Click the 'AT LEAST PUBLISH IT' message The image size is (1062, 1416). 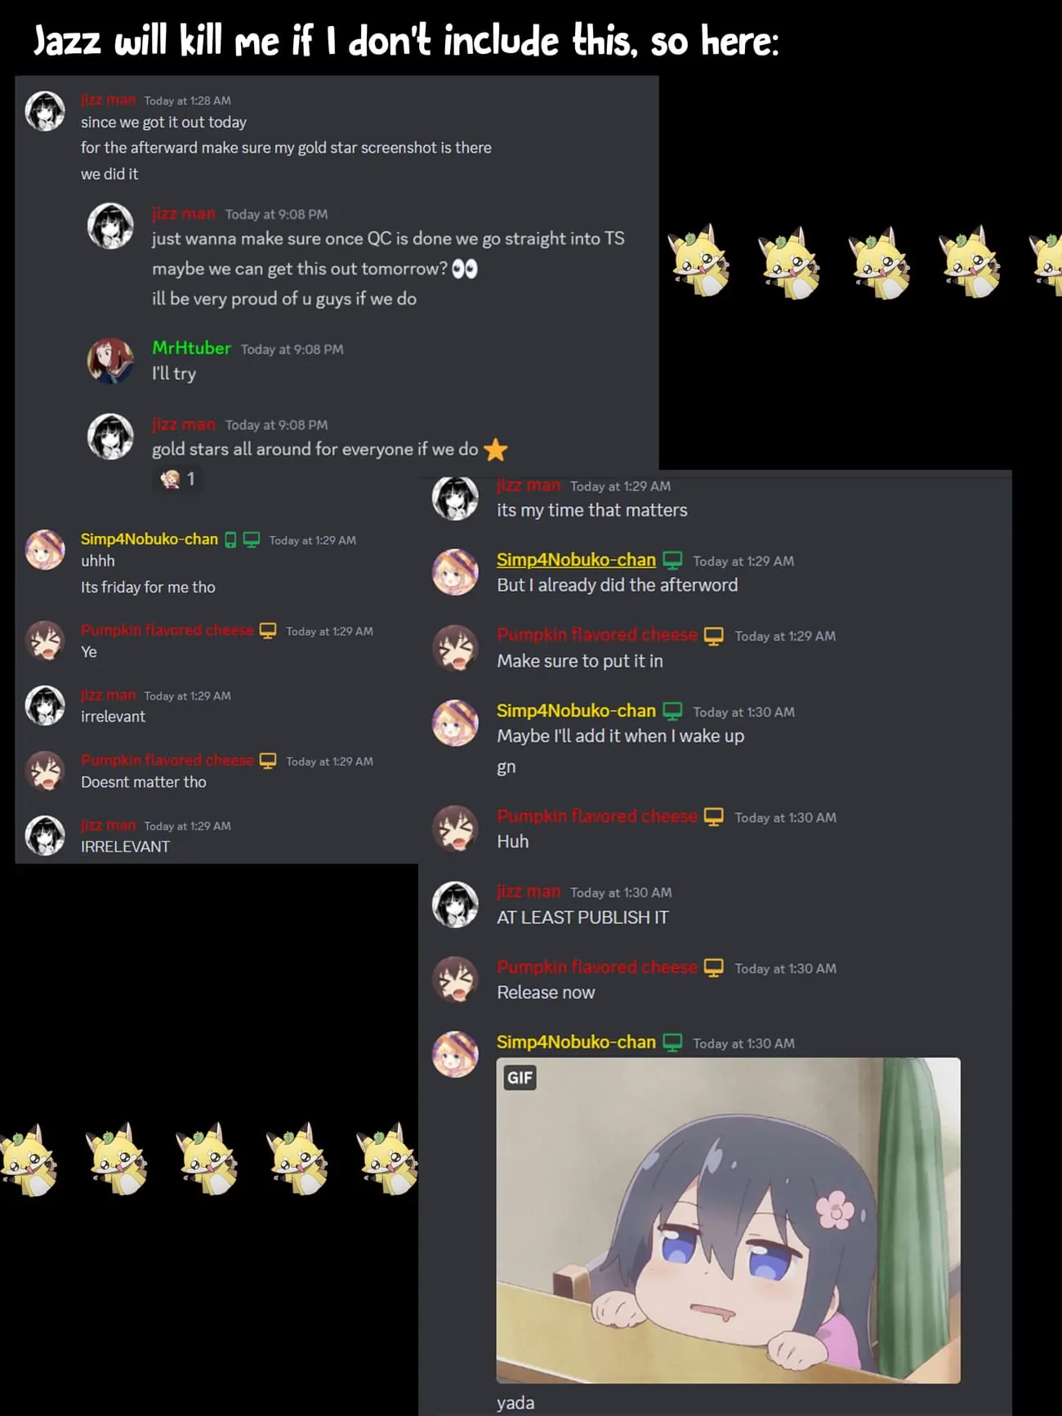(582, 918)
